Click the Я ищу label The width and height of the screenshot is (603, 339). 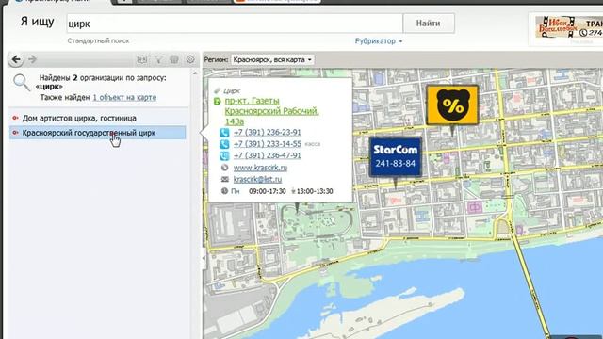(x=38, y=22)
